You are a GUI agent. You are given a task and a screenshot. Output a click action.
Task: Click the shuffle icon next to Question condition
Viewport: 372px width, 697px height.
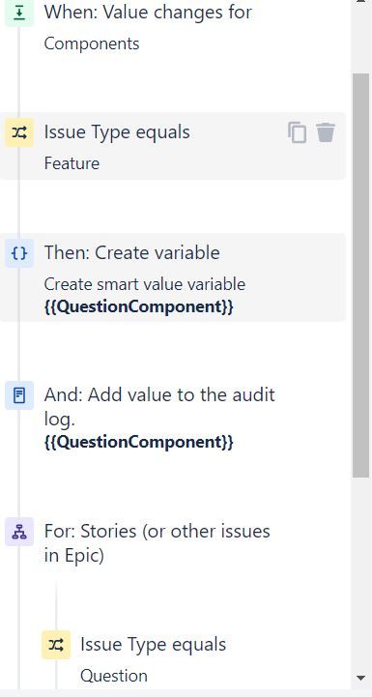tap(56, 645)
